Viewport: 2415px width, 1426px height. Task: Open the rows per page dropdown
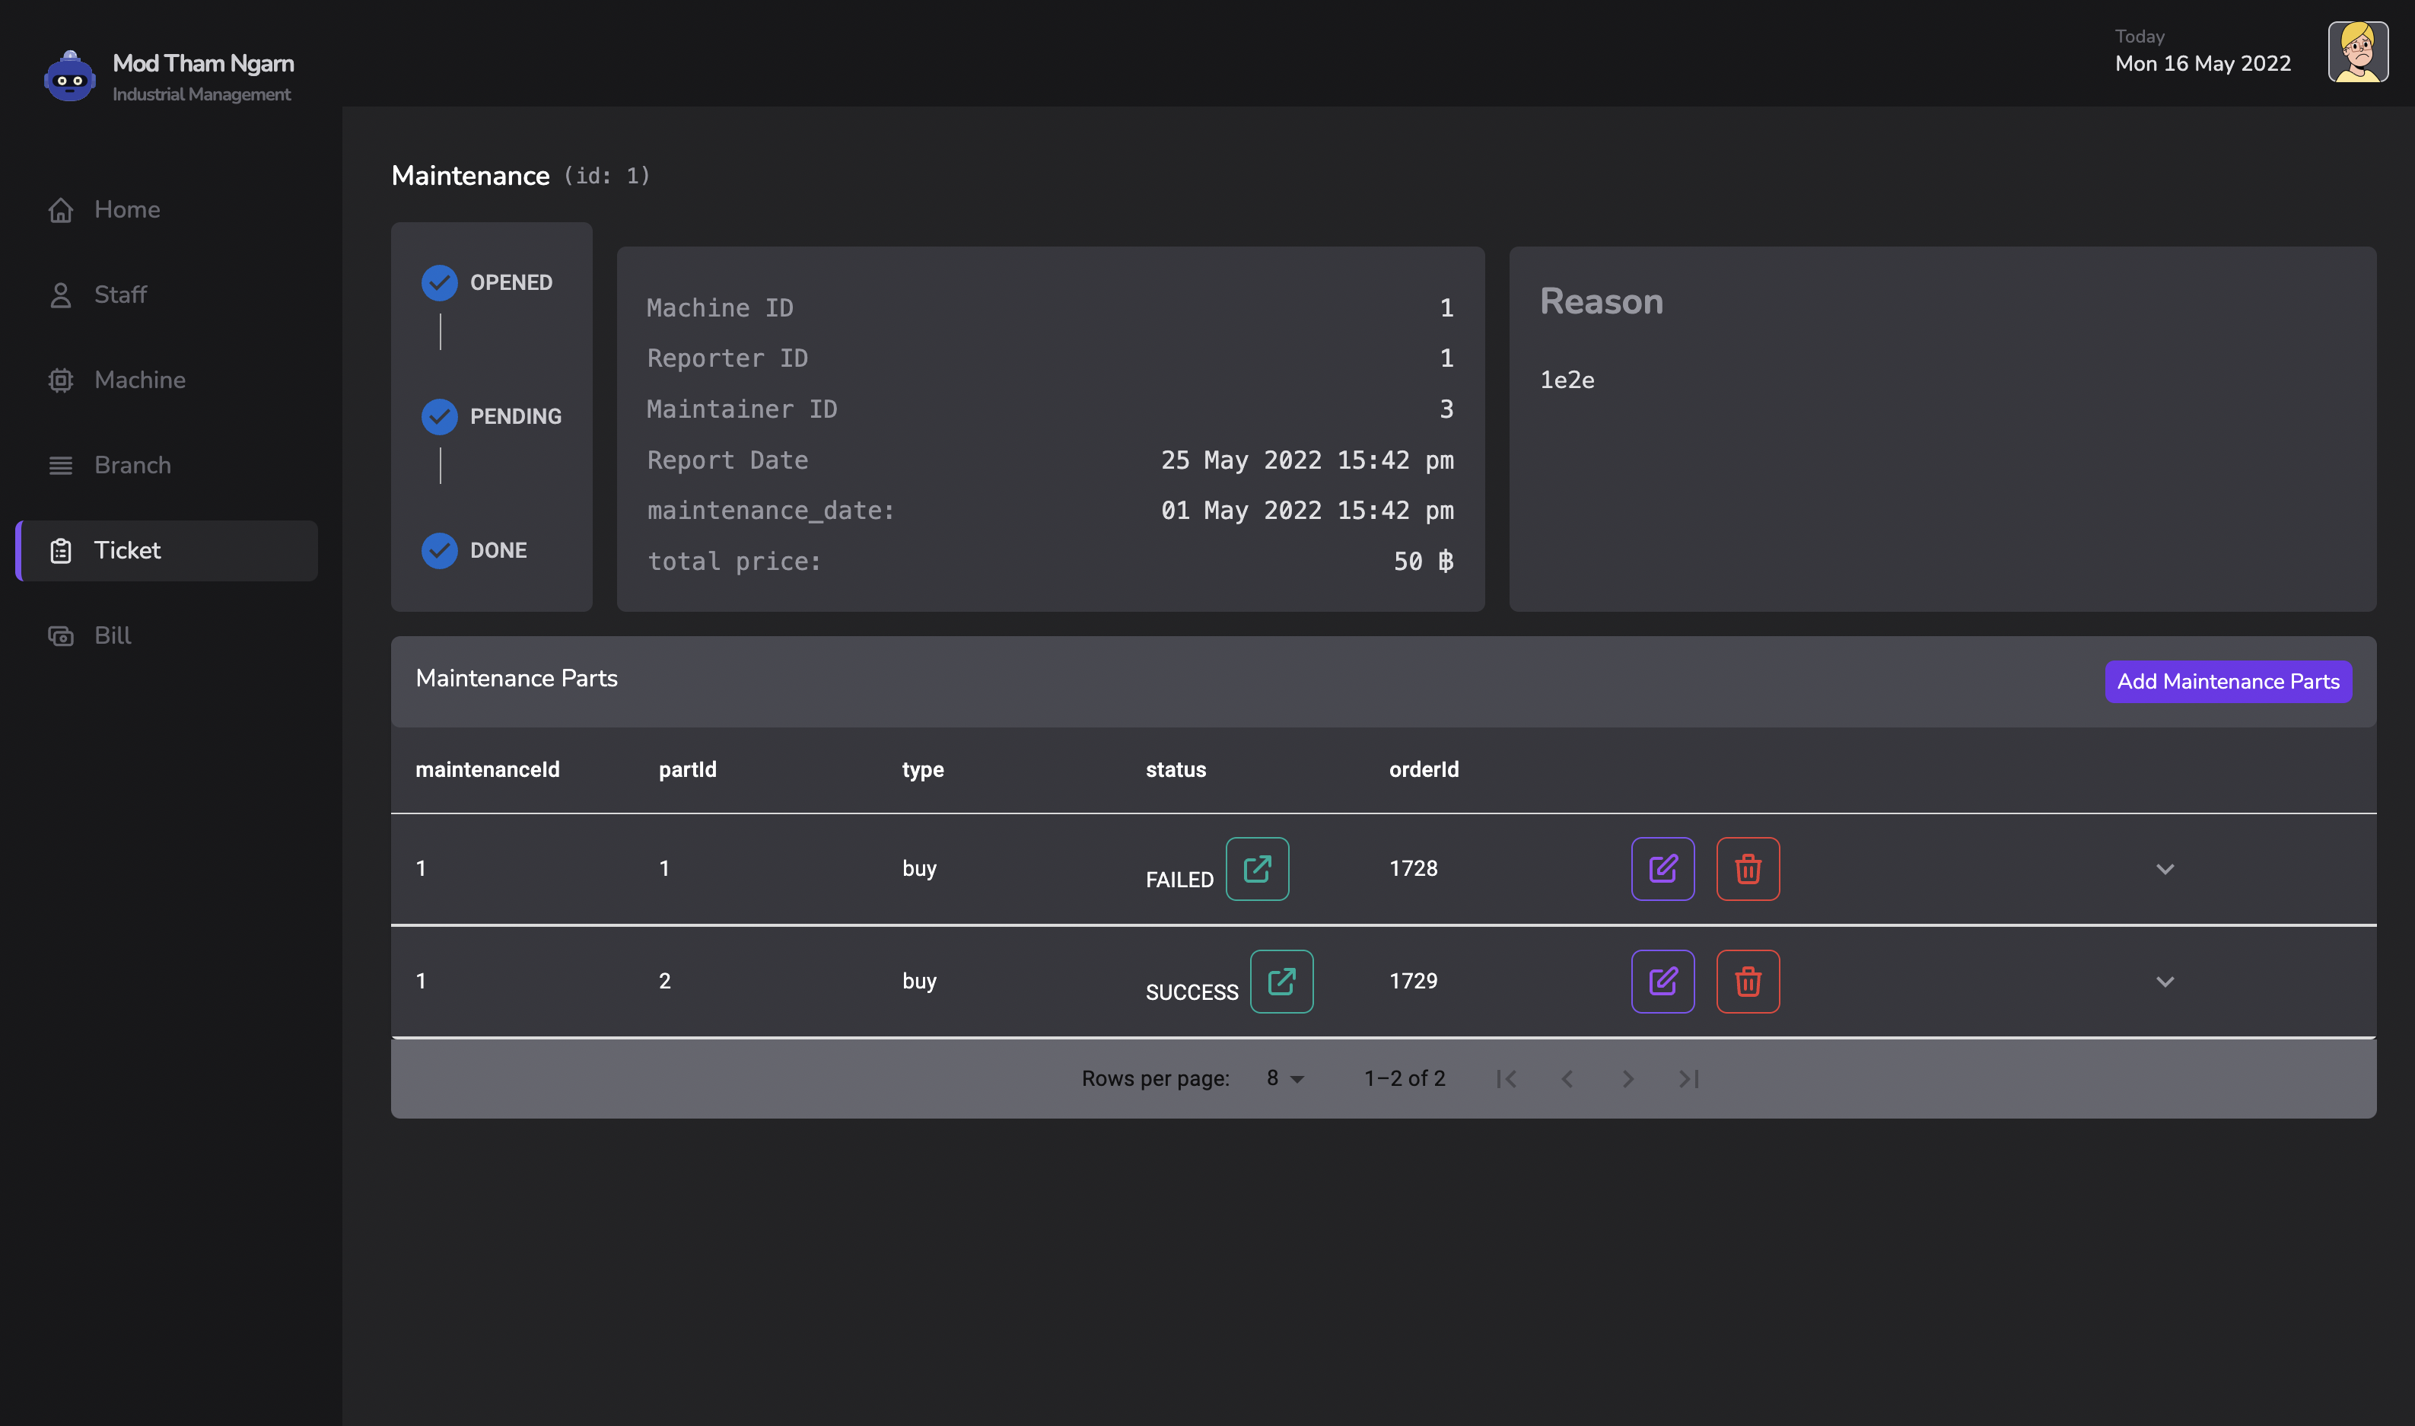(x=1284, y=1078)
